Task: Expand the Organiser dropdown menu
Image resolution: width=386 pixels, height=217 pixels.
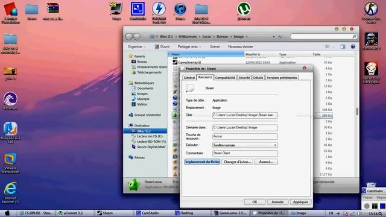Action: pyautogui.click(x=137, y=46)
